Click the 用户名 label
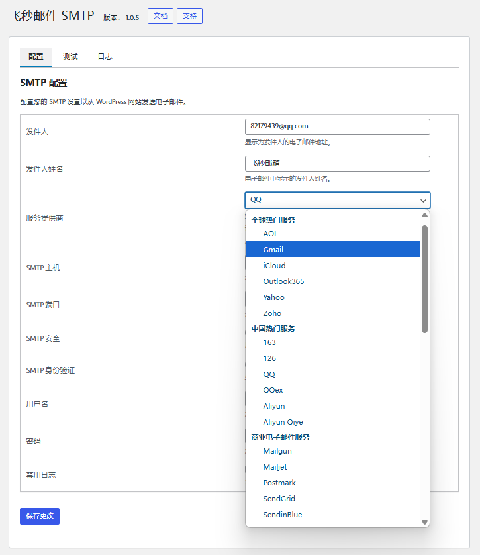This screenshot has width=480, height=555. 37,404
